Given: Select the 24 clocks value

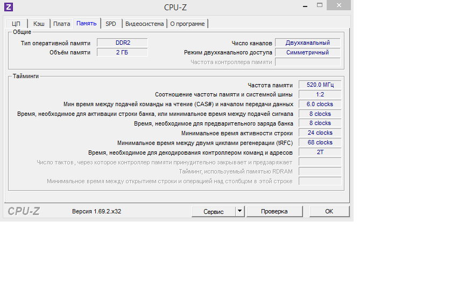Looking at the screenshot, I should 320,133.
